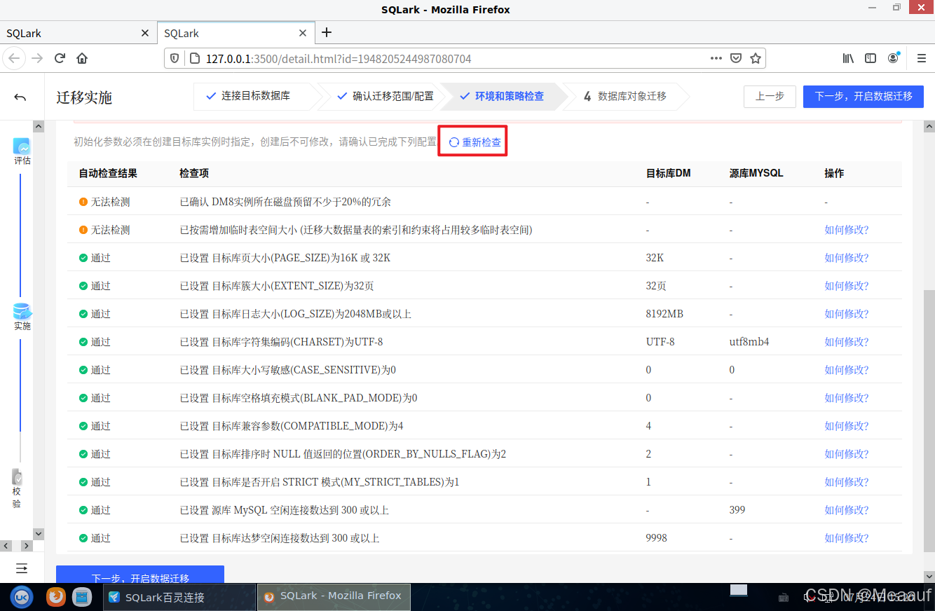Image resolution: width=935 pixels, height=611 pixels.
Task: Switch to SQLark - Mozilla Firefox taskbar item
Action: click(334, 596)
